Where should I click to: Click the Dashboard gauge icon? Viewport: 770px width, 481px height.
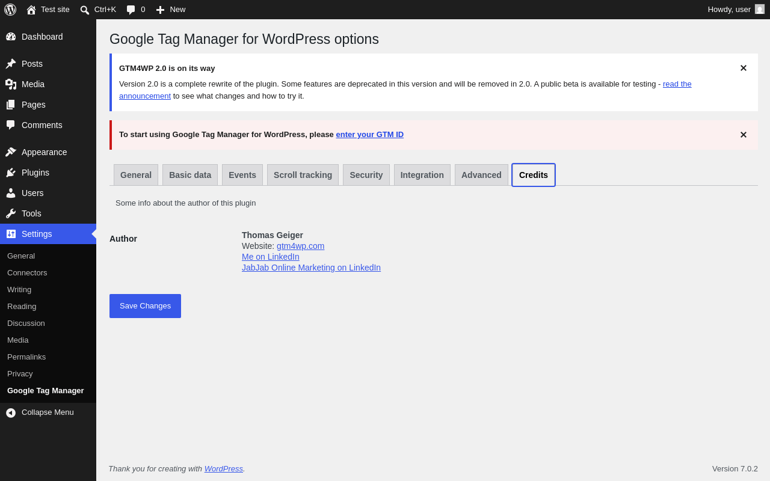pyautogui.click(x=11, y=37)
